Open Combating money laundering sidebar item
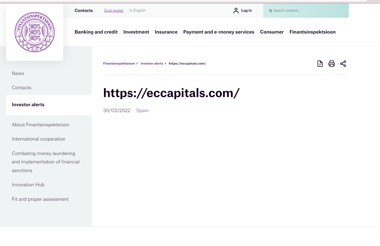This screenshot has width=380, height=246. click(46, 162)
